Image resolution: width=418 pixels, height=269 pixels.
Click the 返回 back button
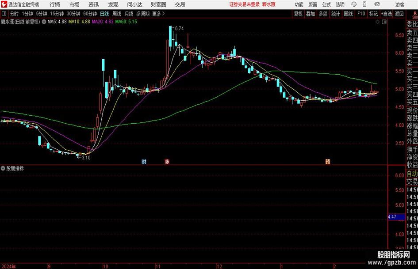pyautogui.click(x=399, y=14)
